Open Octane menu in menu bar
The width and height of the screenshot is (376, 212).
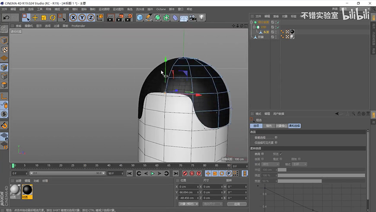(x=161, y=9)
